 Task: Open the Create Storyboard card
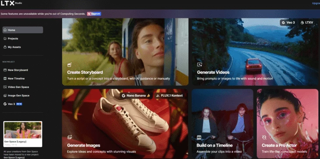[125, 52]
